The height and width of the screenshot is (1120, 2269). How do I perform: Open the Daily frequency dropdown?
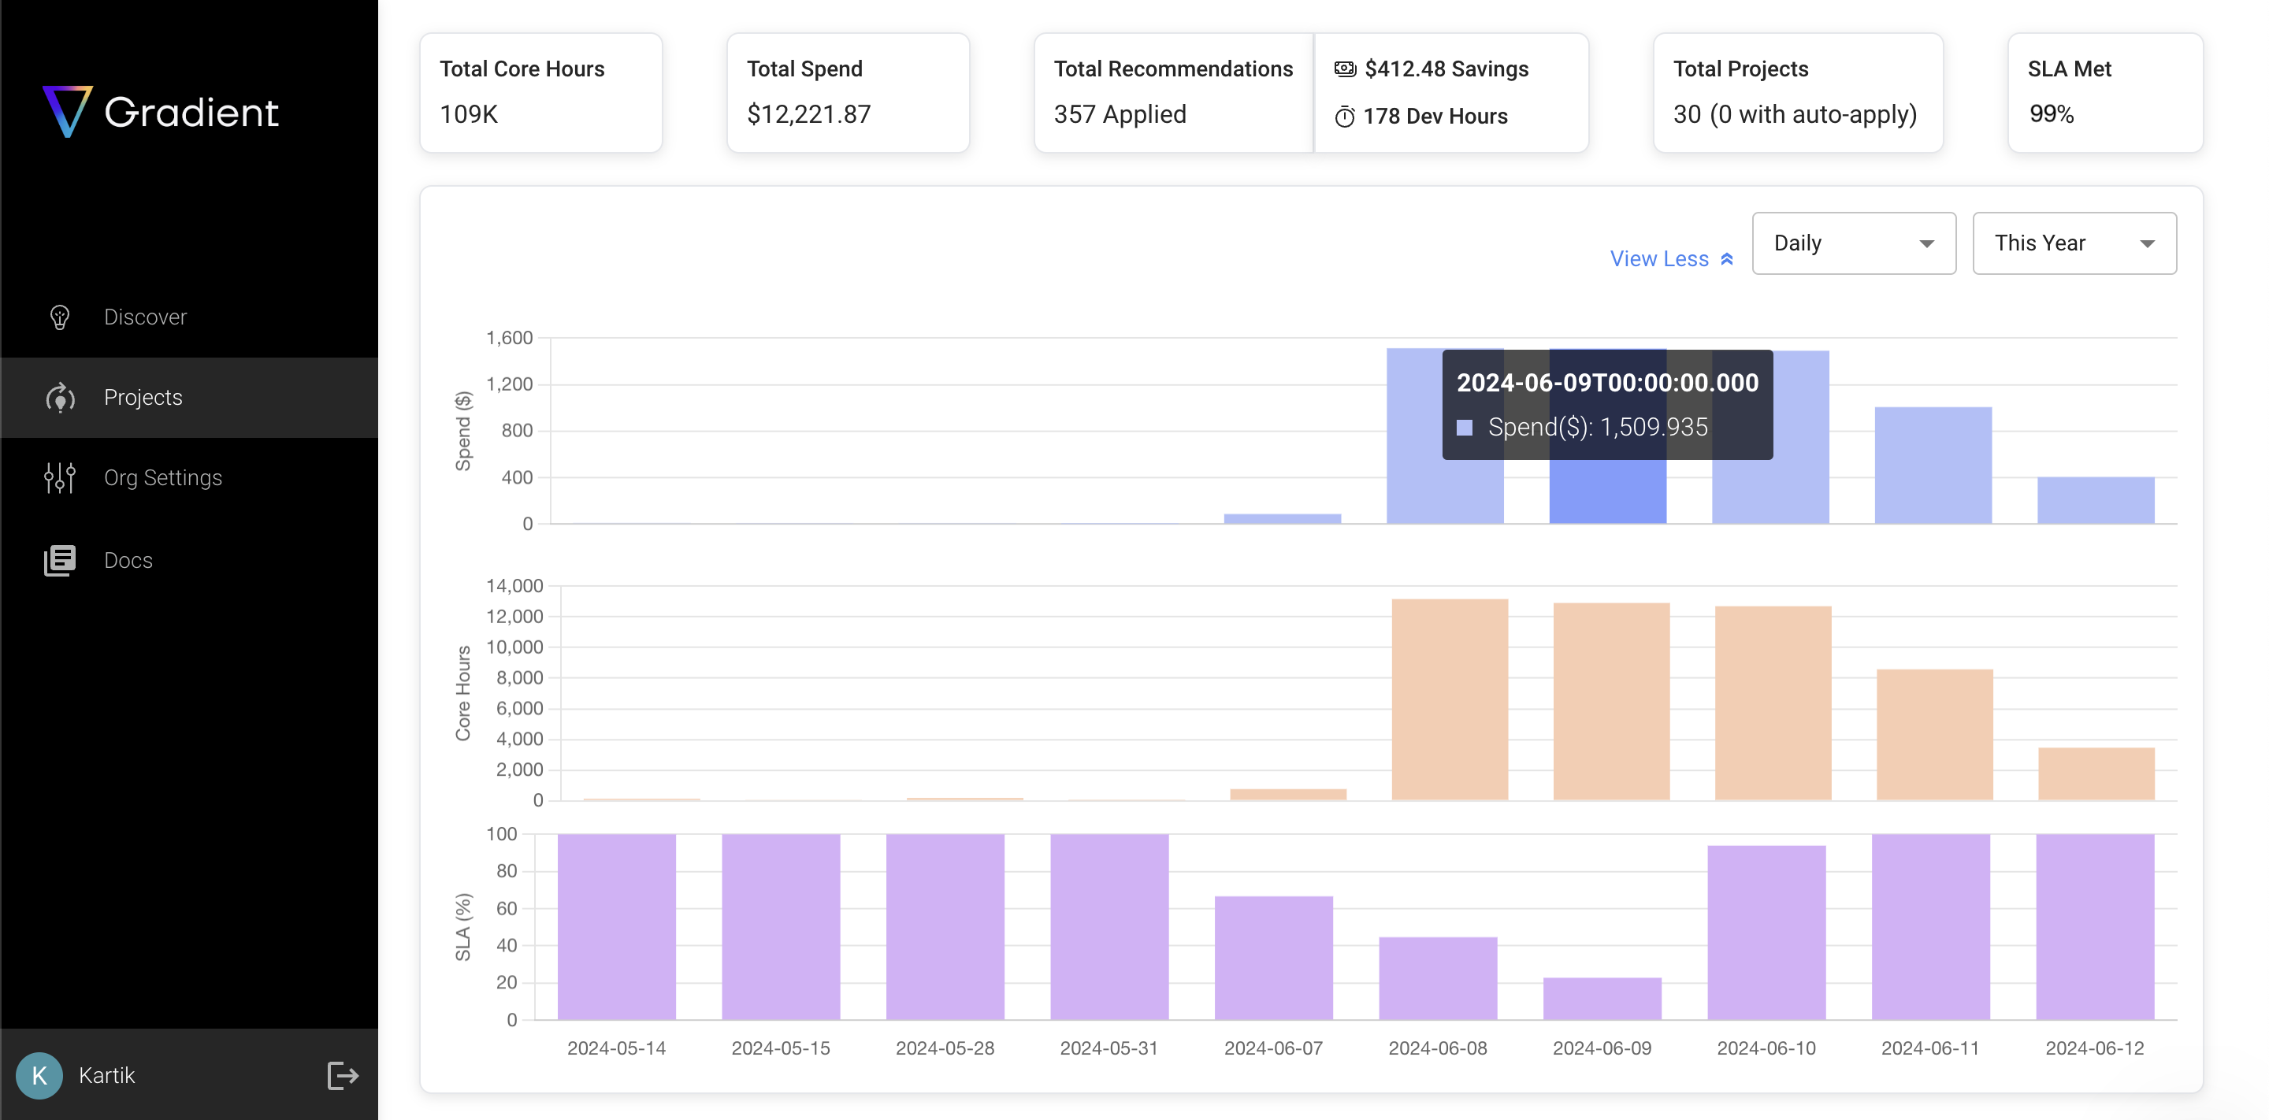click(1854, 243)
